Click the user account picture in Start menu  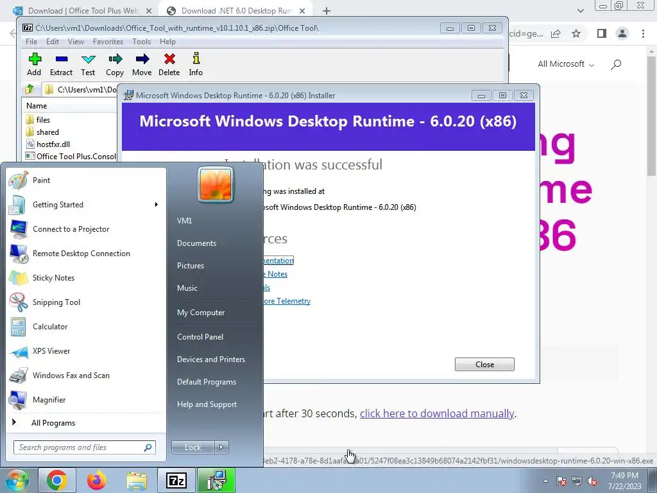[216, 184]
